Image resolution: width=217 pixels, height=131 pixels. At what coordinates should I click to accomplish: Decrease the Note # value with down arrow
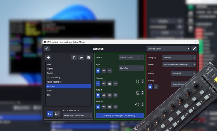click(x=142, y=94)
